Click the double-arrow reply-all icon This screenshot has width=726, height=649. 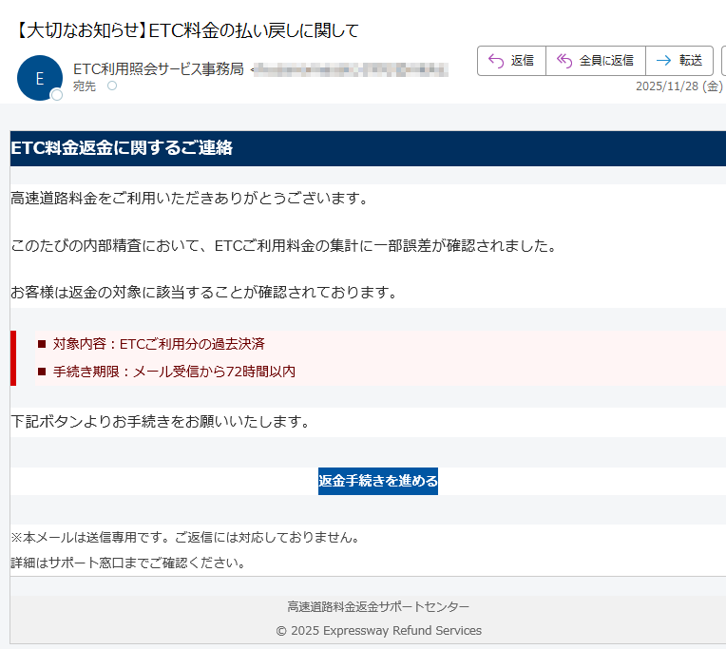[x=564, y=61]
